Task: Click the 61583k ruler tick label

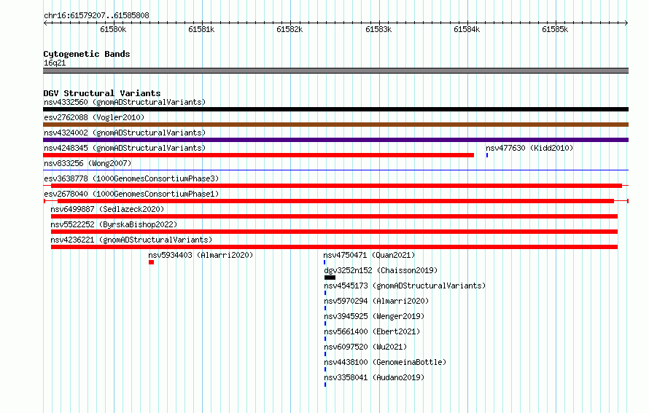Action: click(378, 29)
